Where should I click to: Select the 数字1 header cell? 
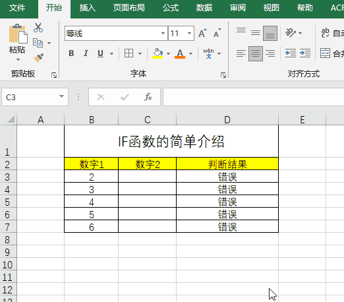[x=92, y=164]
